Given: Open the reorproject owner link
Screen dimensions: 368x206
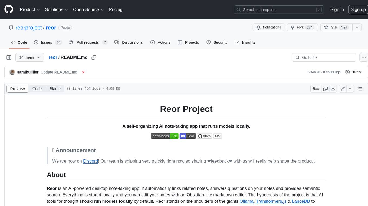Looking at the screenshot, I should tap(29, 28).
